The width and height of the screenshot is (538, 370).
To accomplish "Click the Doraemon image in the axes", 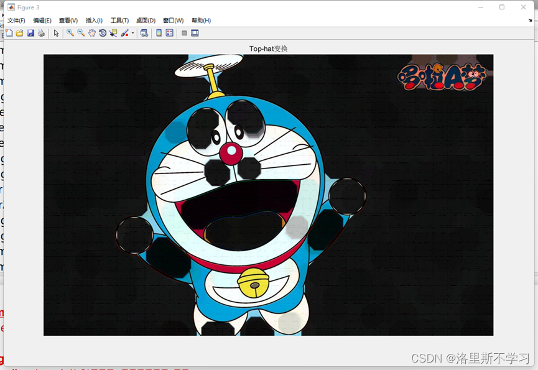I will pyautogui.click(x=268, y=195).
